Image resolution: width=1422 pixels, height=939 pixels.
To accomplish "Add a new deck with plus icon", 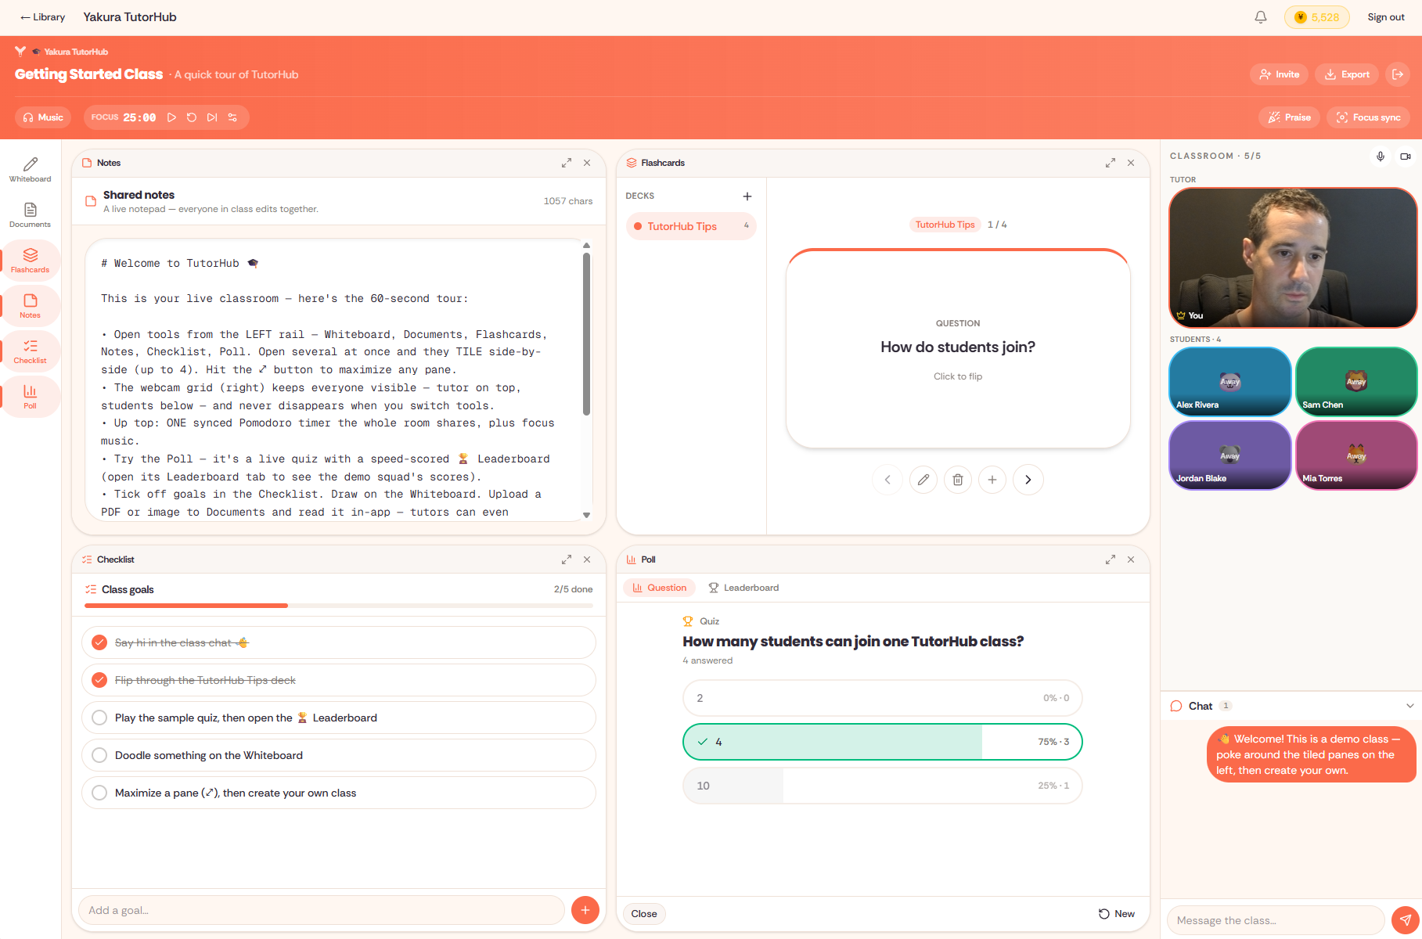I will click(x=747, y=196).
